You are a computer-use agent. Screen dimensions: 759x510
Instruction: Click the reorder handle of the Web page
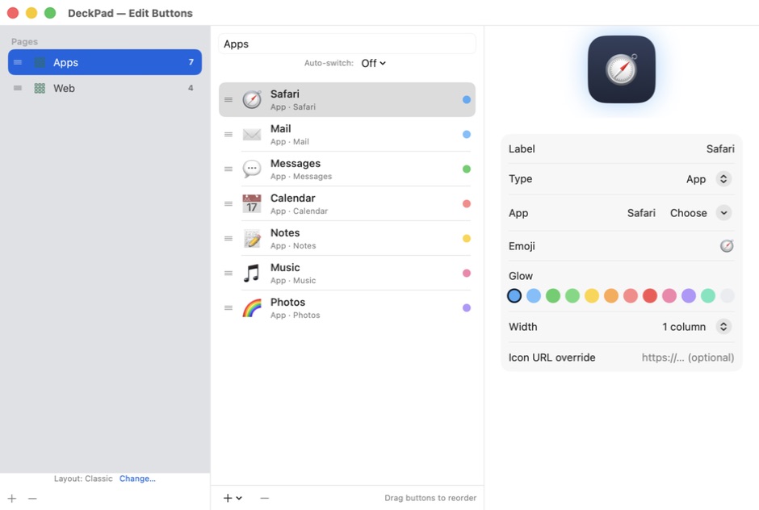[x=18, y=88]
